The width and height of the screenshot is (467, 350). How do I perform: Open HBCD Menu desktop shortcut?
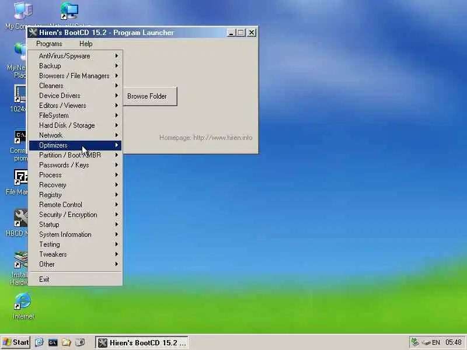coord(17,223)
